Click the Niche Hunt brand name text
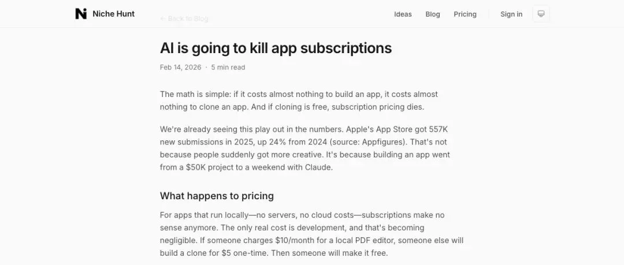The width and height of the screenshot is (624, 265). point(113,14)
